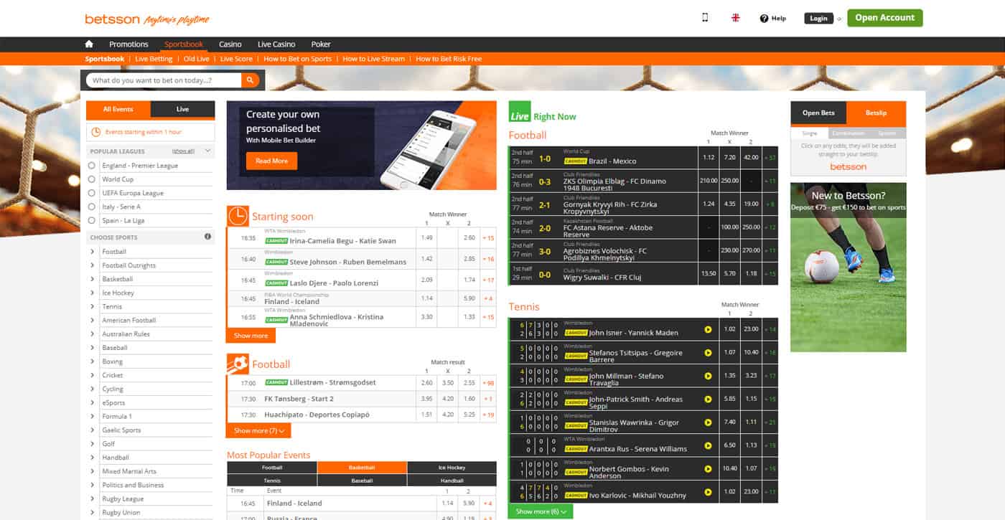This screenshot has width=1005, height=520.
Task: Select World Cup radio button
Action: point(91,179)
